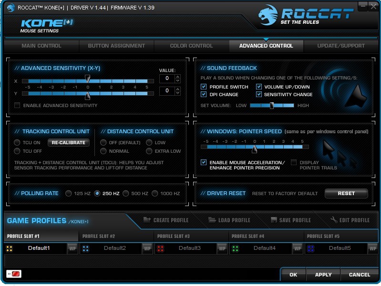This screenshot has width=381, height=286.
Task: Enable Display Pointer Trails checkbox
Action: pos(294,162)
